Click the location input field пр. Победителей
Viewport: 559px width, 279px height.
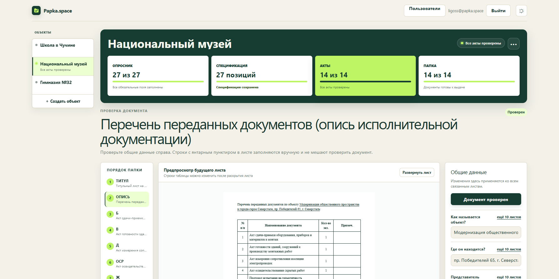pos(486,260)
